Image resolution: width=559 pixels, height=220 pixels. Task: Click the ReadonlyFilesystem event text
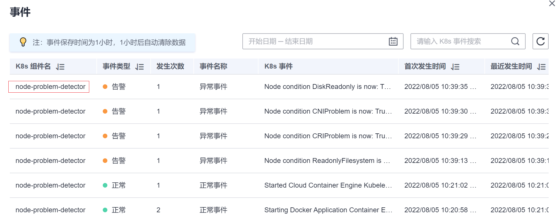327,161
